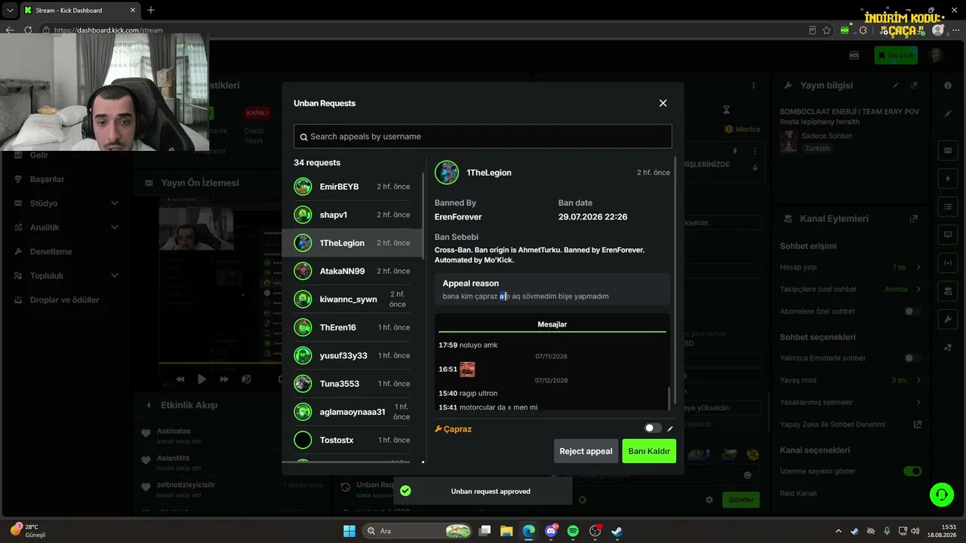
Task: Click the Go Live button
Action: point(896,55)
